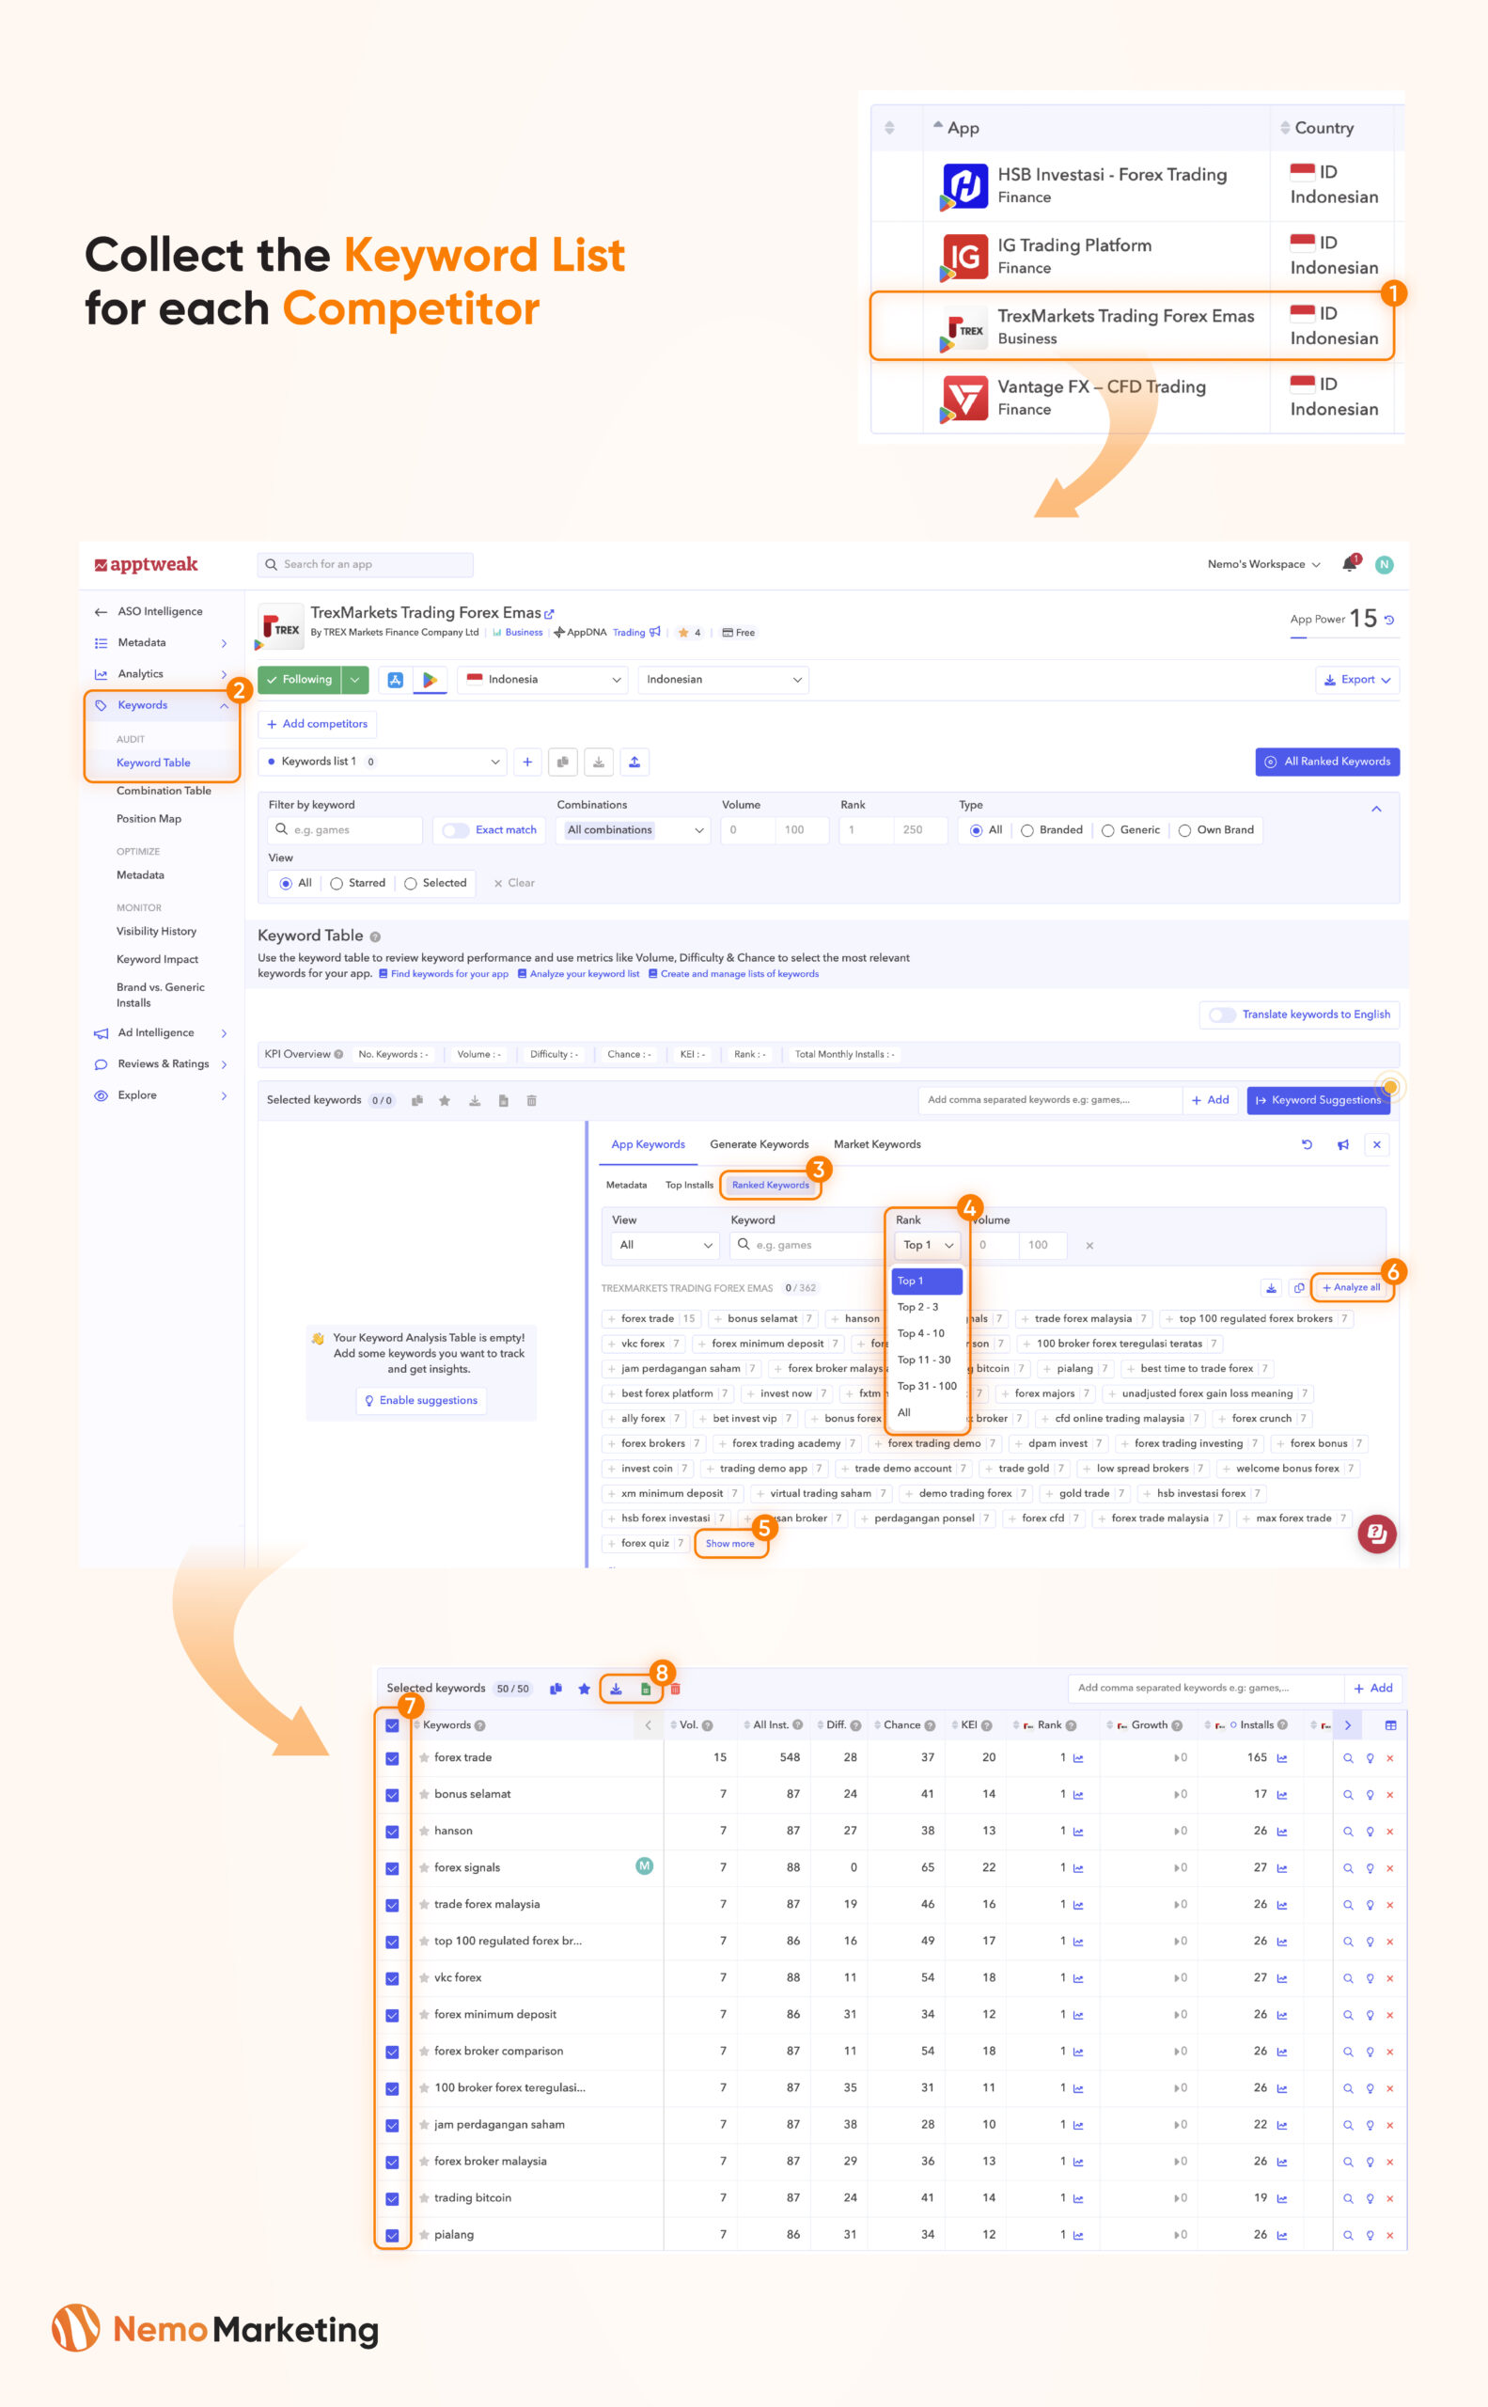This screenshot has height=2407, width=1488.
Task: Star the vkc forex keyword
Action: click(424, 1977)
